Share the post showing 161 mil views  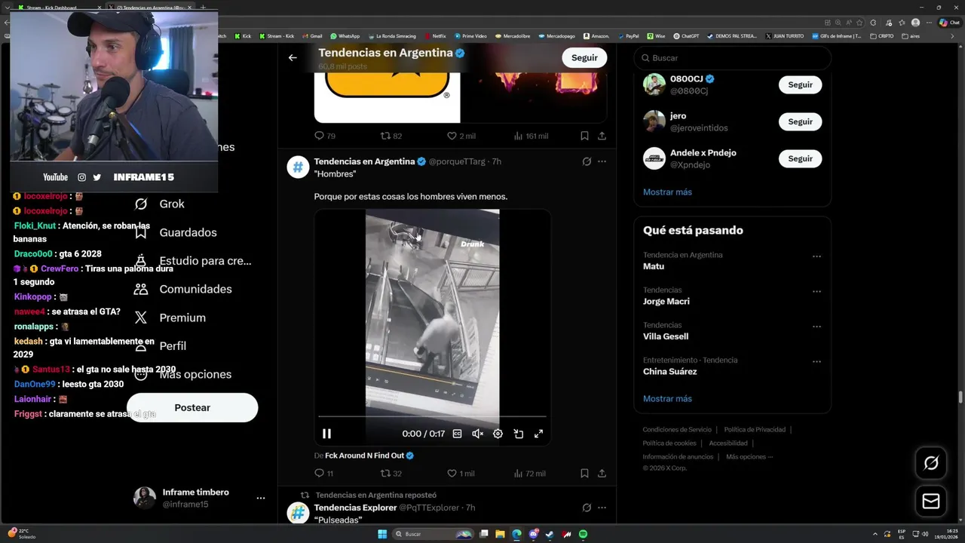[x=602, y=136]
